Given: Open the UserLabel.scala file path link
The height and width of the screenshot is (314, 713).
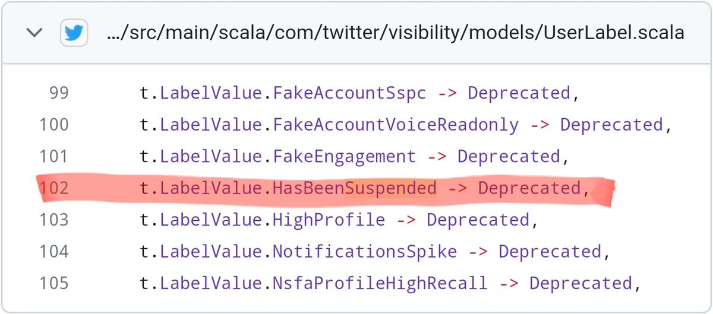Looking at the screenshot, I should tap(395, 33).
